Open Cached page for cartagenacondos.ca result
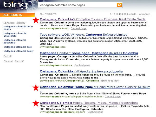 tap(83, 65)
